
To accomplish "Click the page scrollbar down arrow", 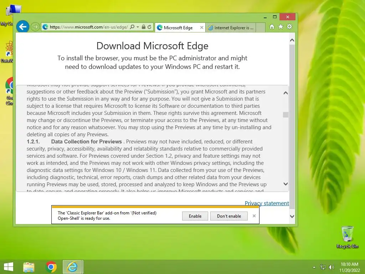I will point(292,216).
